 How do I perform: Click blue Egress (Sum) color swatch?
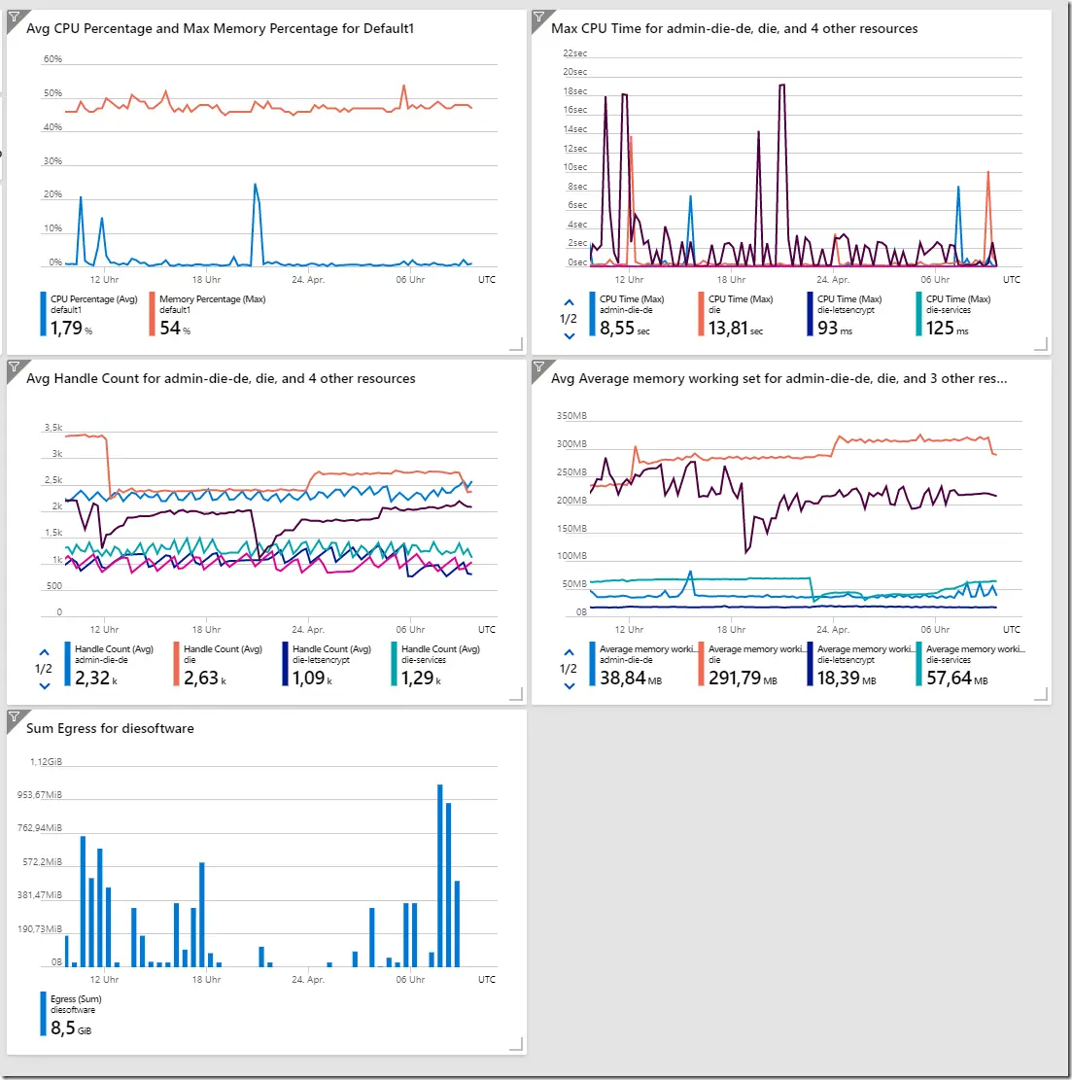point(44,1014)
